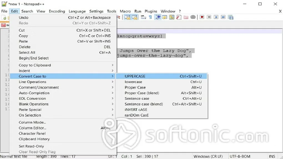283x159 pixels.
Task: Open the Run menu
Action: coord(138,11)
